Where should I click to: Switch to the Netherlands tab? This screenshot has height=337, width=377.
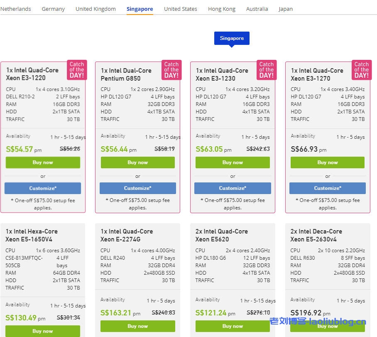tap(15, 9)
